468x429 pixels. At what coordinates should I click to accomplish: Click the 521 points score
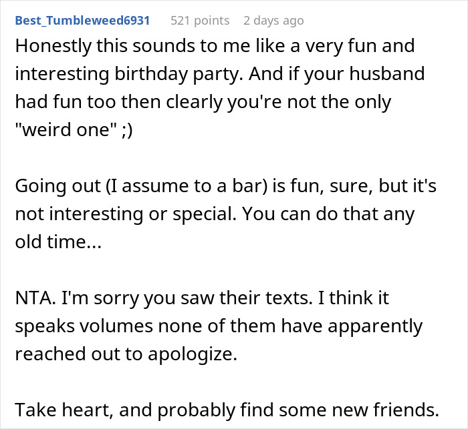[x=199, y=20]
